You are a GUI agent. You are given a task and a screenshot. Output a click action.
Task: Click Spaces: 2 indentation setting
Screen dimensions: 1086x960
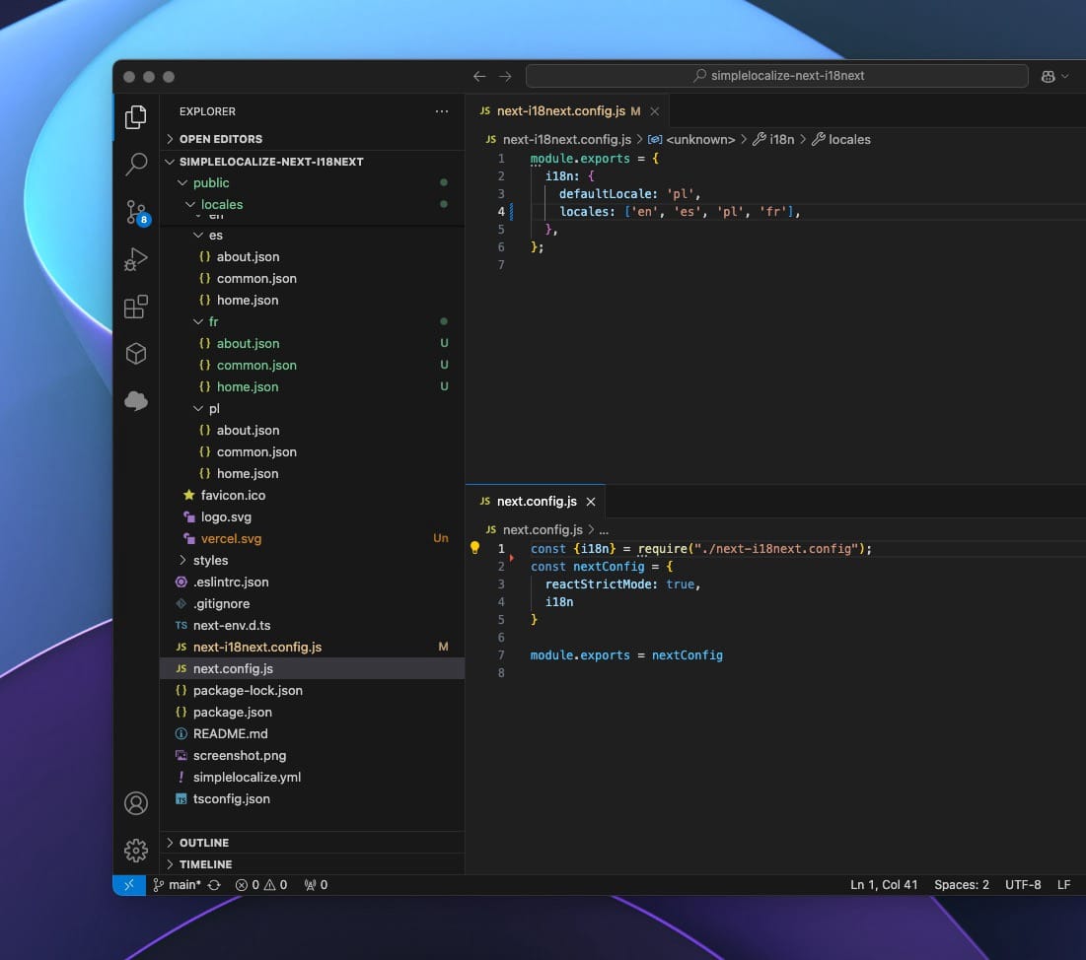(962, 884)
